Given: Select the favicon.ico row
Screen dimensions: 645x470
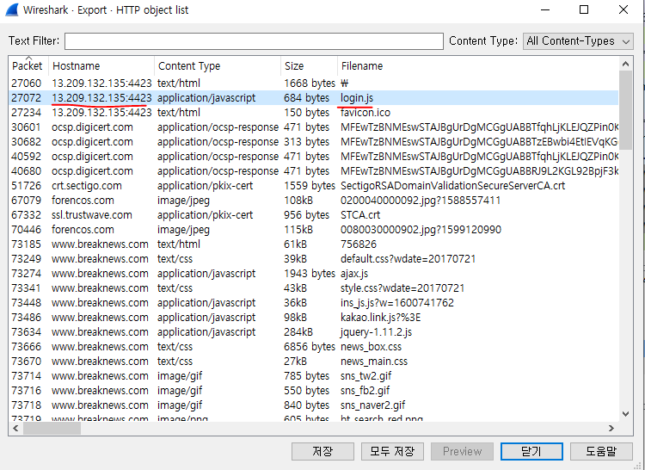Looking at the screenshot, I should tap(313, 113).
